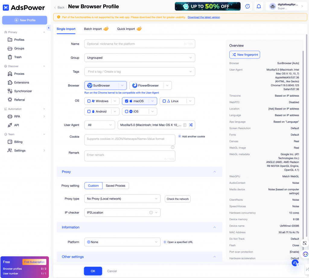Focus the Name input field

[140, 44]
